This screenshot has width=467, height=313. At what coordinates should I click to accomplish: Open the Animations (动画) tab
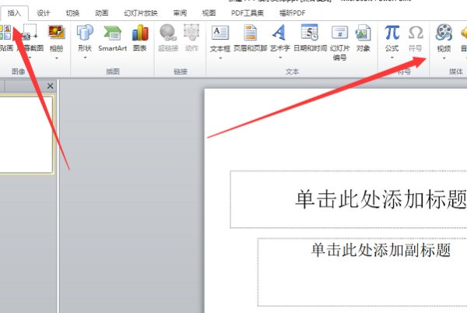pos(101,13)
